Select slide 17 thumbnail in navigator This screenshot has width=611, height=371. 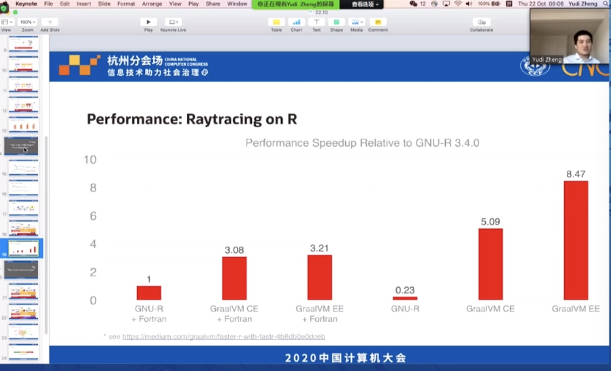(23, 208)
